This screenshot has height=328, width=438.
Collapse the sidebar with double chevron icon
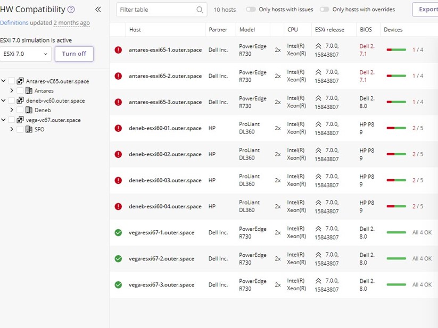click(98, 10)
